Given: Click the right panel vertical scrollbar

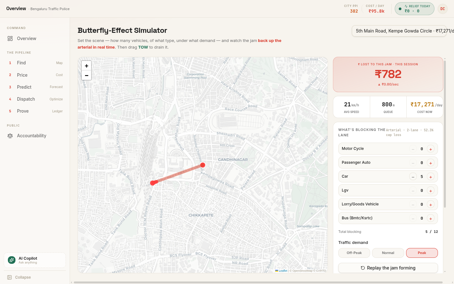Looking at the screenshot, I should (445, 134).
